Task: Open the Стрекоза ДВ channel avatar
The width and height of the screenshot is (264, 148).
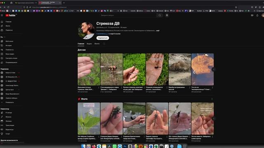Action: pyautogui.click(x=86, y=30)
